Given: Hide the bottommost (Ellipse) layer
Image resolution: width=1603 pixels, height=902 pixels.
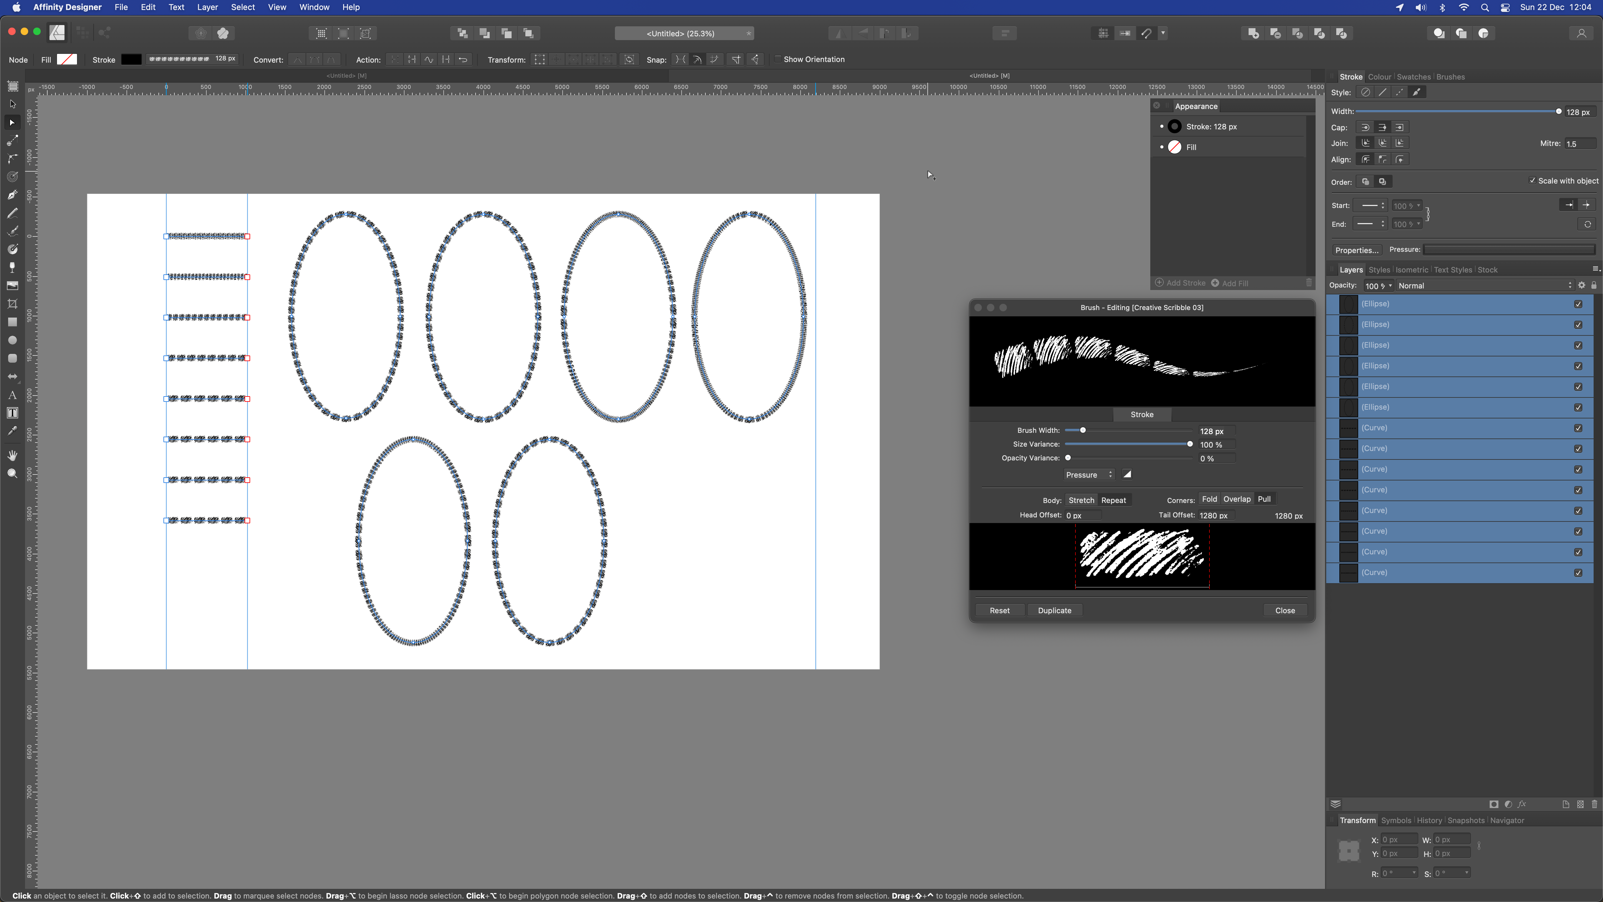Looking at the screenshot, I should 1578,407.
